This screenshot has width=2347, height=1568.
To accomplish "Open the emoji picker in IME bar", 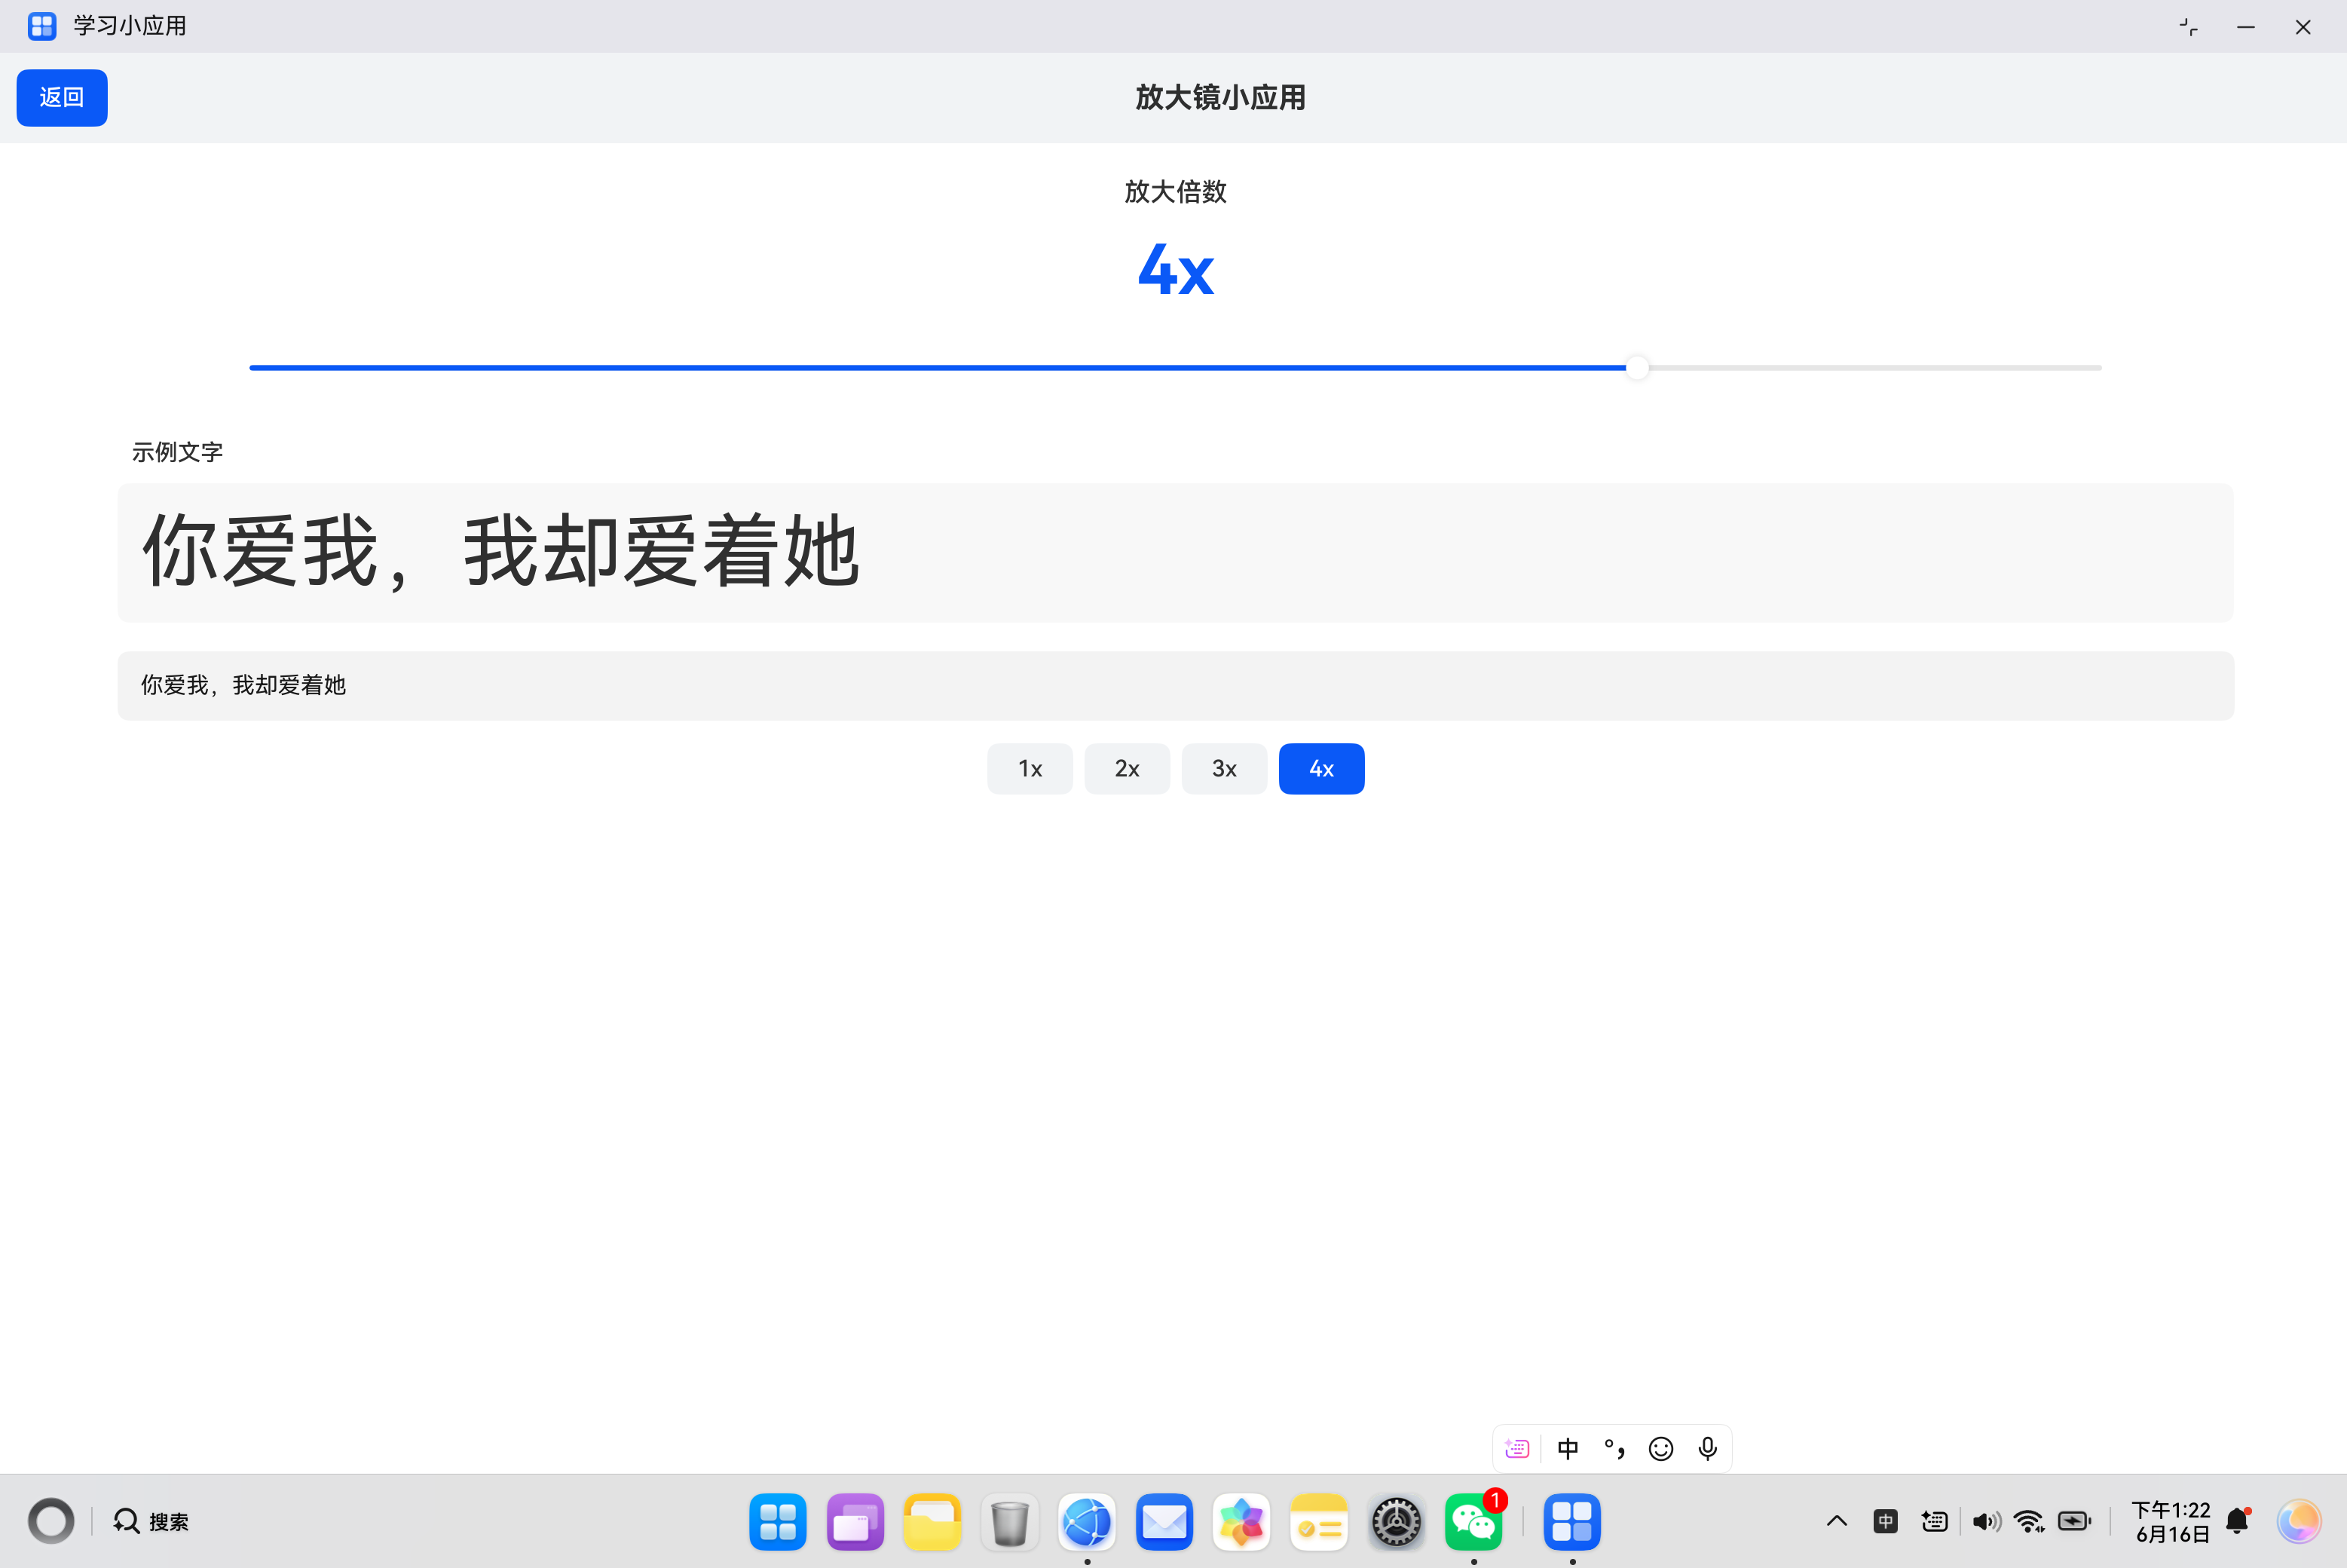I will (1660, 1448).
